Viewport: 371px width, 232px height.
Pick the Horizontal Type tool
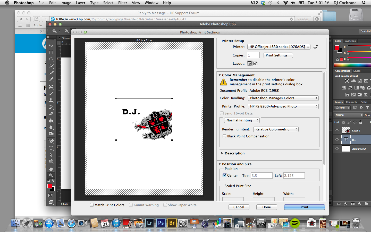tap(51, 148)
